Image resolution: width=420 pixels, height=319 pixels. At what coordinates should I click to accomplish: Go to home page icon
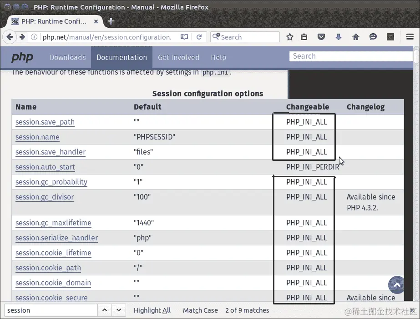(x=356, y=37)
